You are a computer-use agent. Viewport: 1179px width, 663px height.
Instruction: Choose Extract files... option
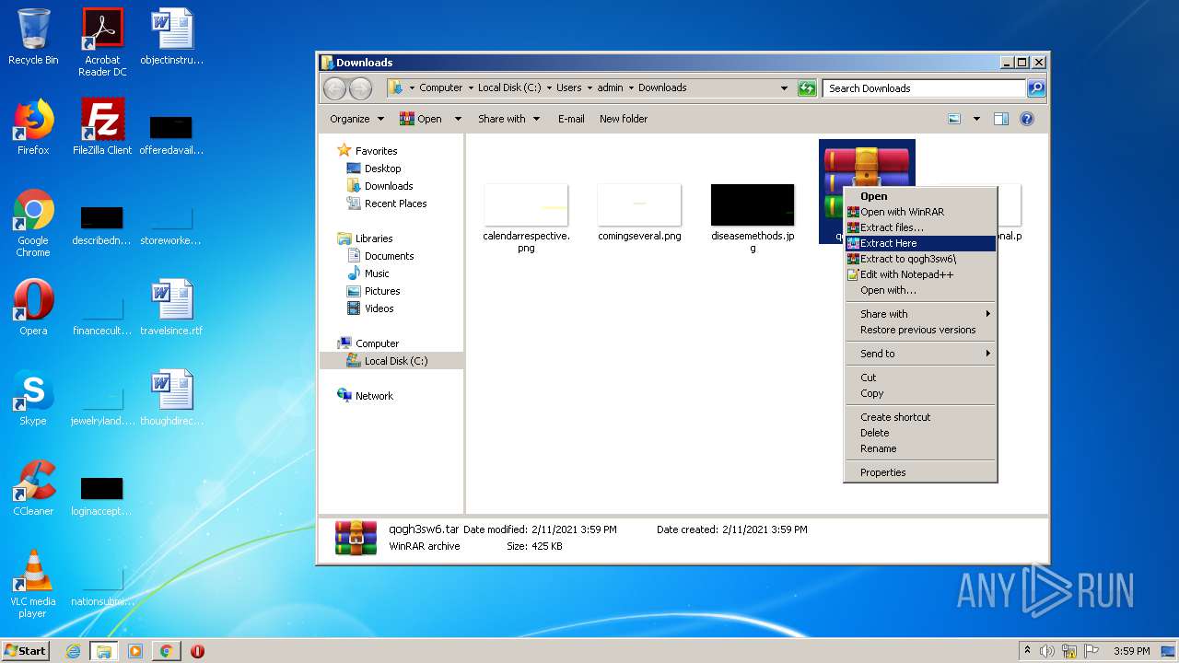(x=920, y=227)
